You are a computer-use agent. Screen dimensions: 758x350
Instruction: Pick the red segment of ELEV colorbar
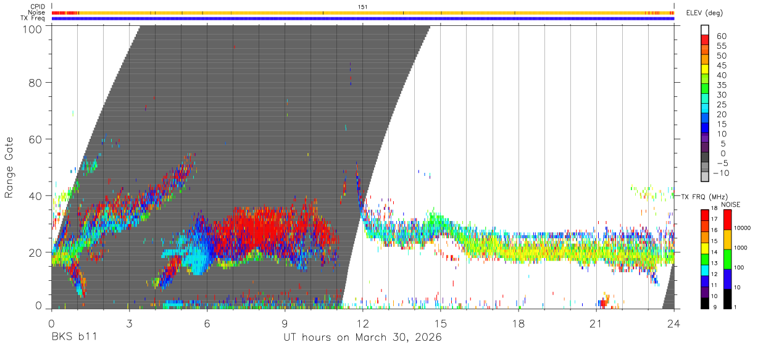pyautogui.click(x=705, y=40)
